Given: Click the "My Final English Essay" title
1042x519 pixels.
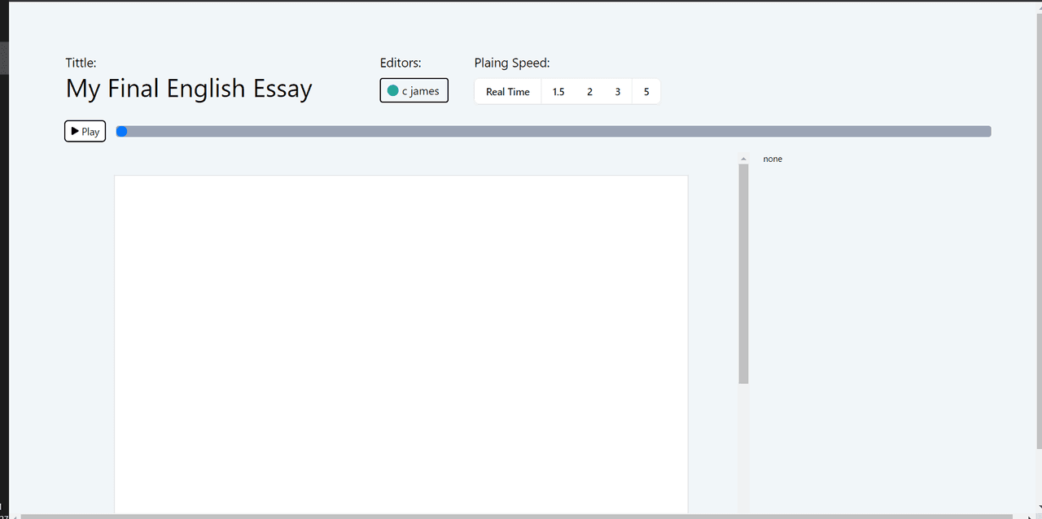Looking at the screenshot, I should [189, 89].
